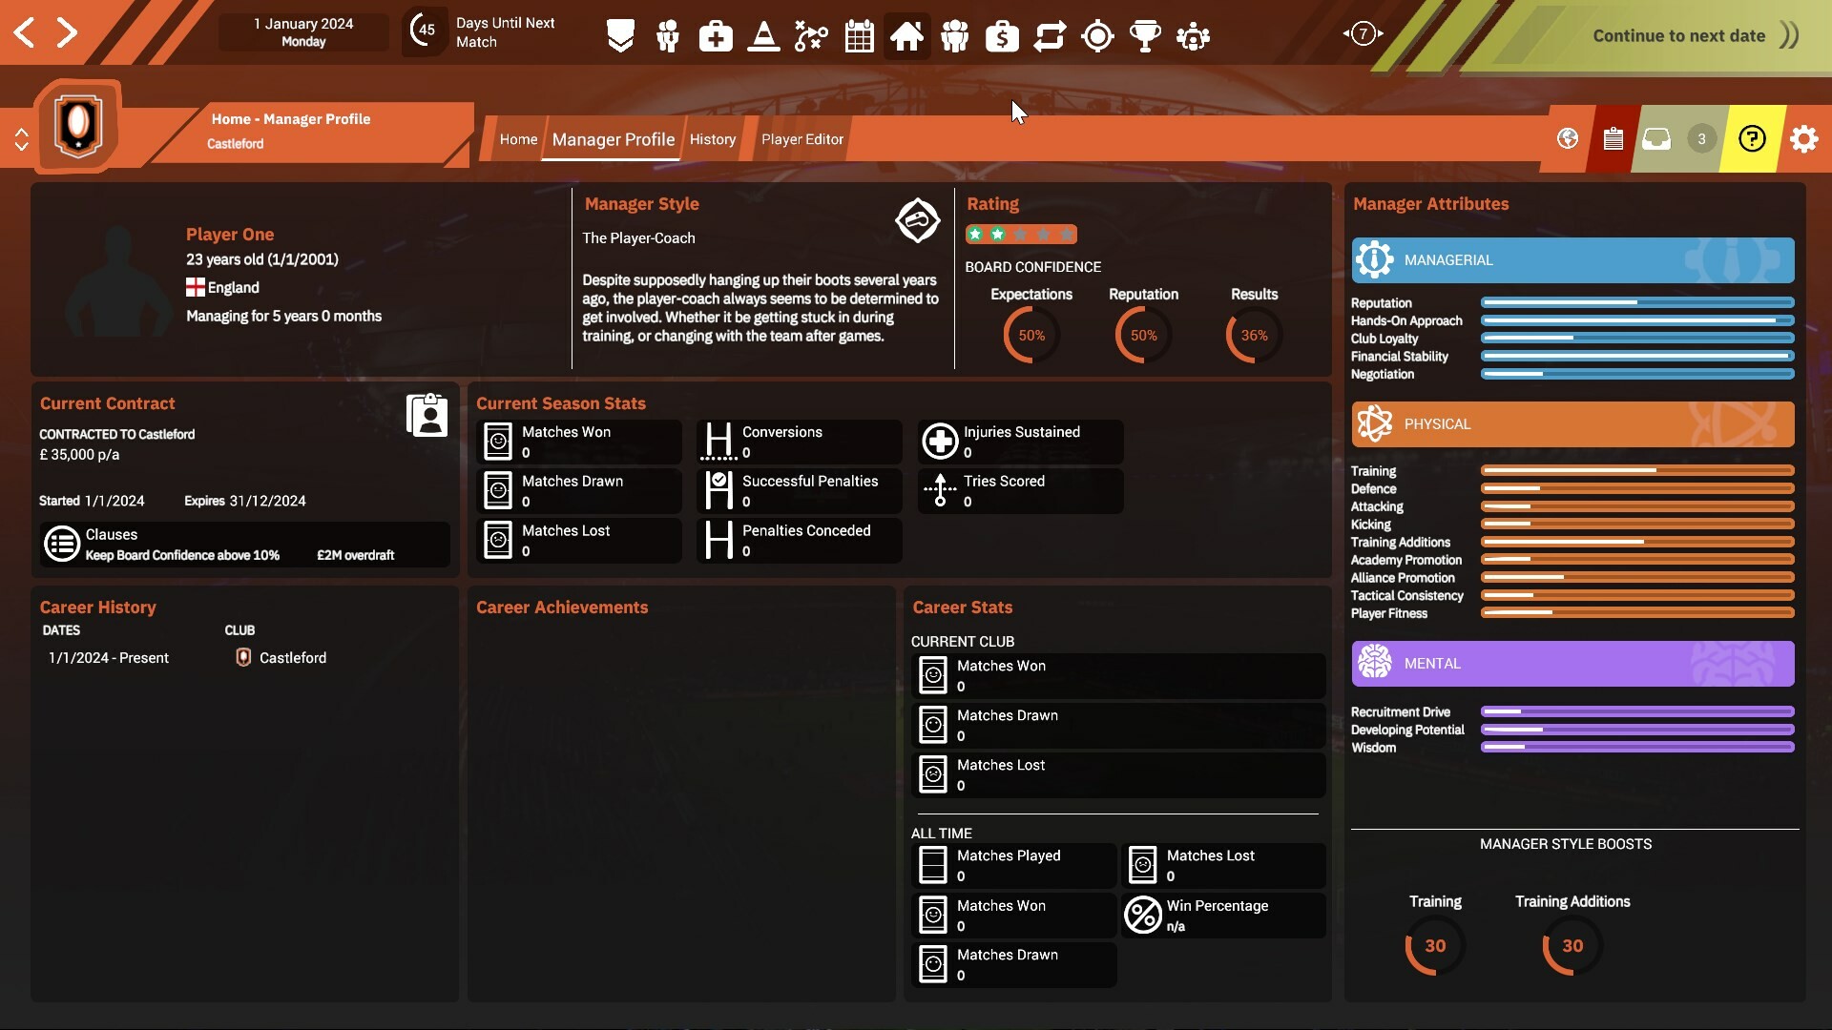The height and width of the screenshot is (1030, 1832).
Task: Go back using the left navigation arrow
Action: (25, 31)
